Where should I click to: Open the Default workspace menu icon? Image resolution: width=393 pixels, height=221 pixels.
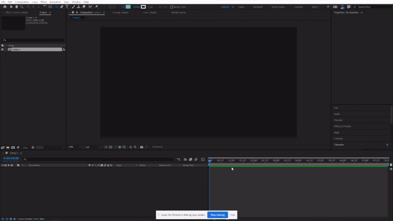(233, 7)
